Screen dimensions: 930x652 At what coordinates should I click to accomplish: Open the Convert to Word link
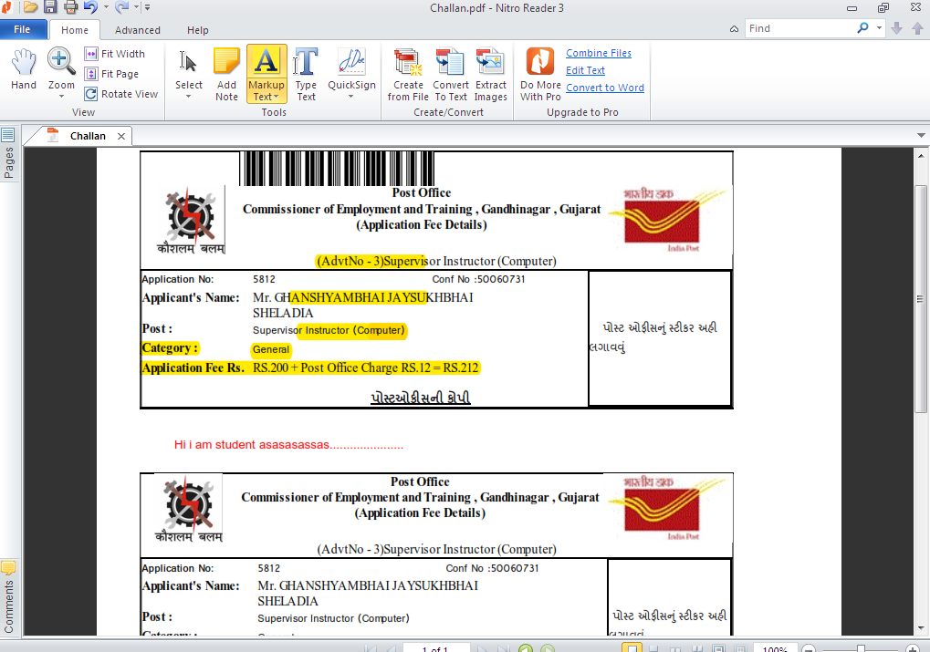(605, 88)
